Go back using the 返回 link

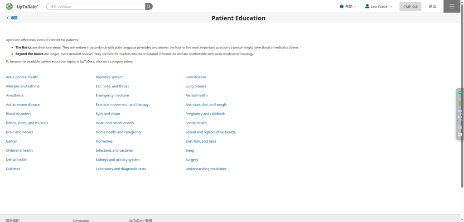12,18
